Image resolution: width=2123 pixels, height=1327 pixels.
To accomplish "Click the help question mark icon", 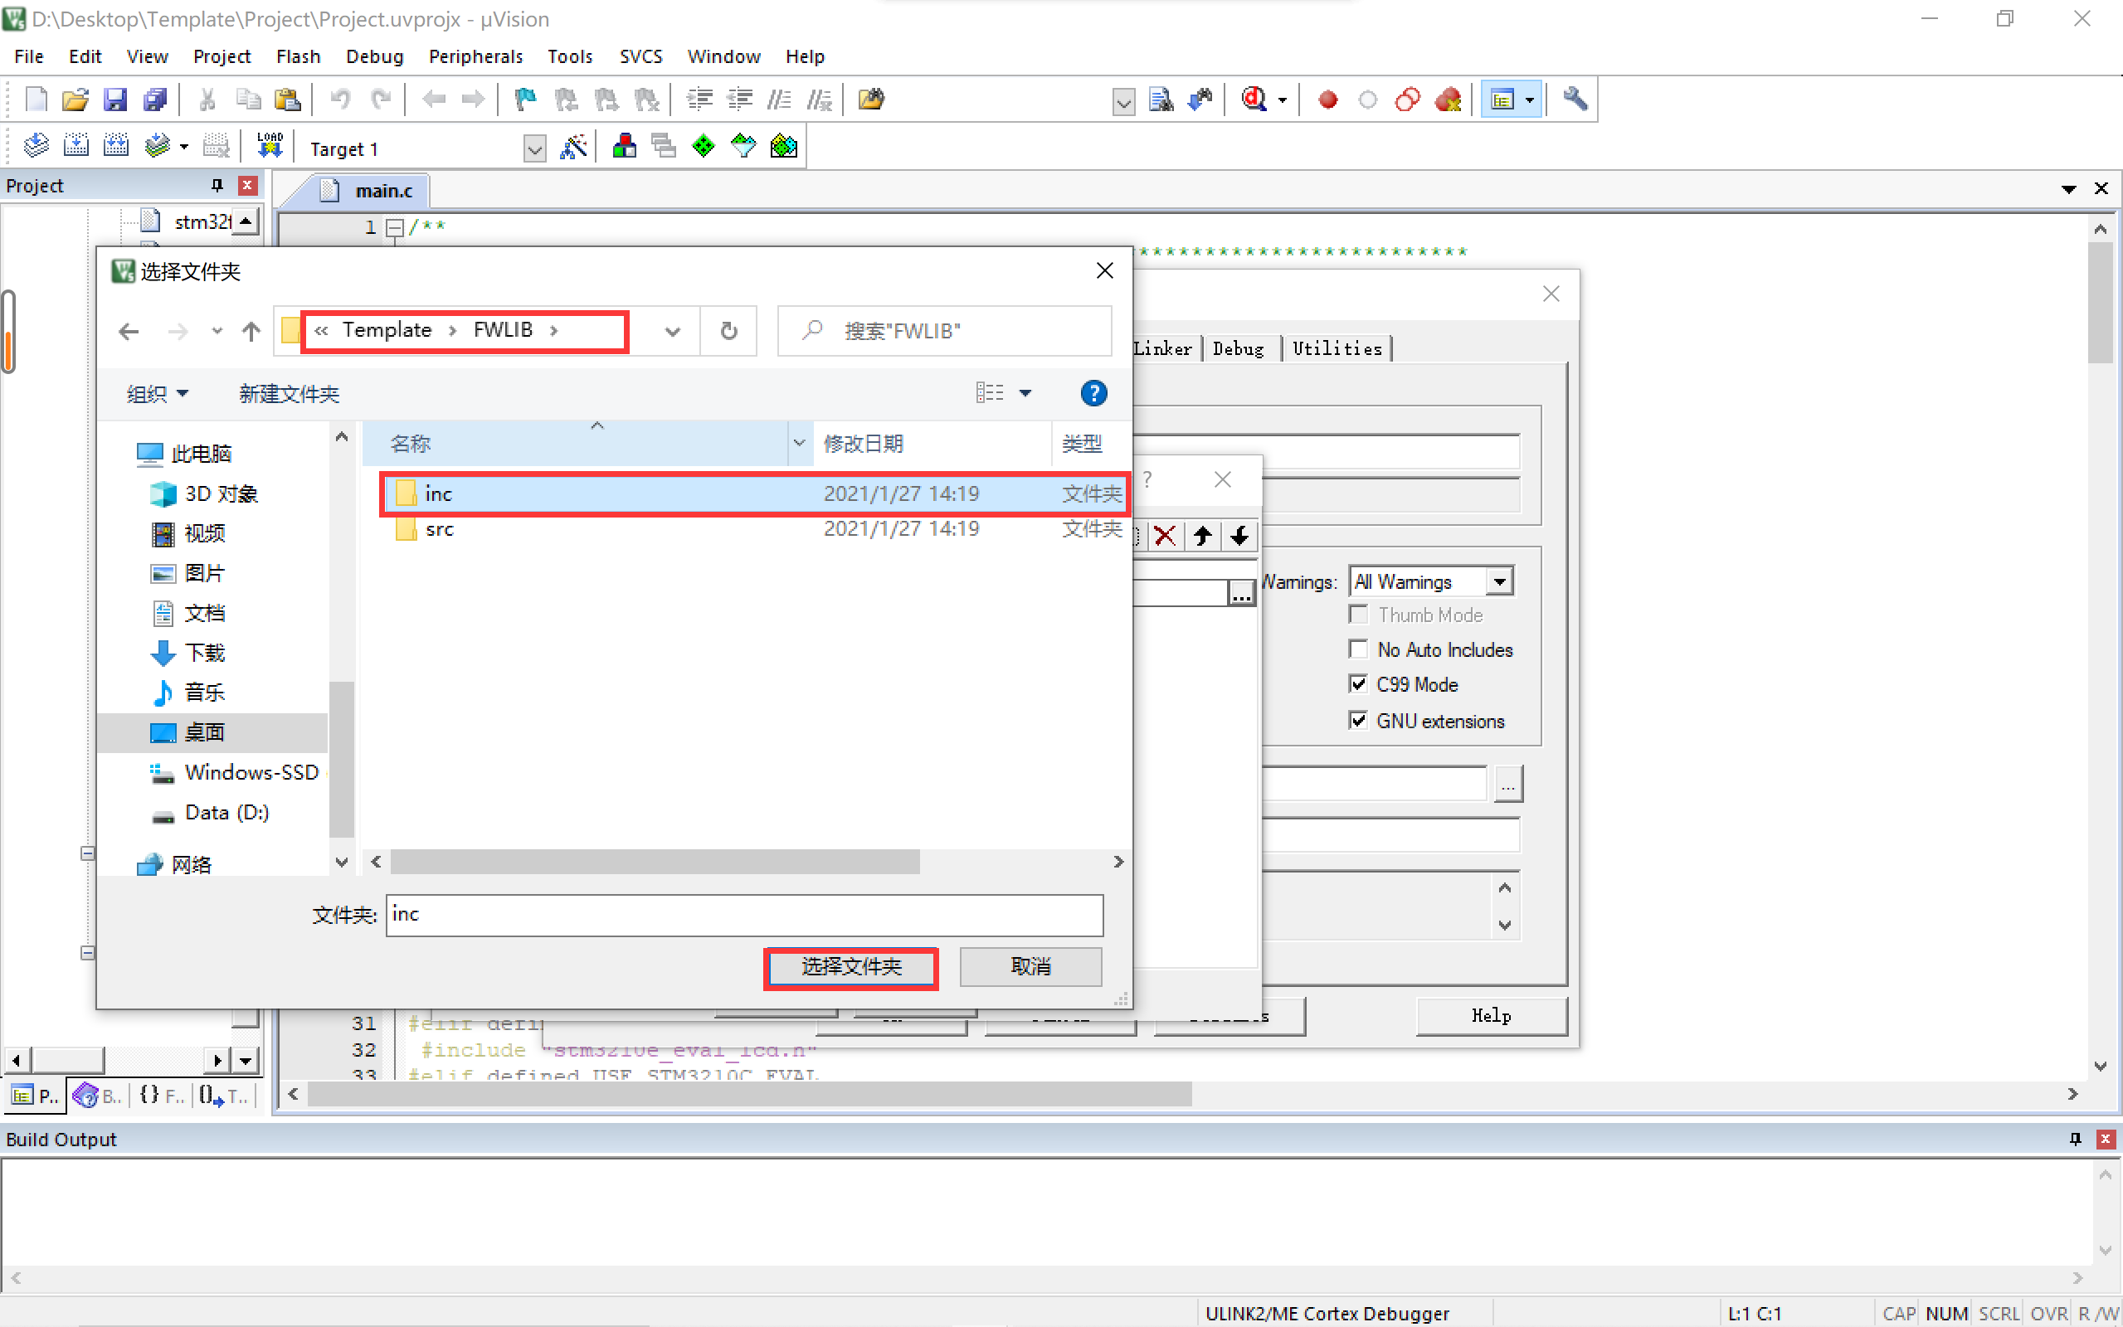I will tap(1093, 393).
